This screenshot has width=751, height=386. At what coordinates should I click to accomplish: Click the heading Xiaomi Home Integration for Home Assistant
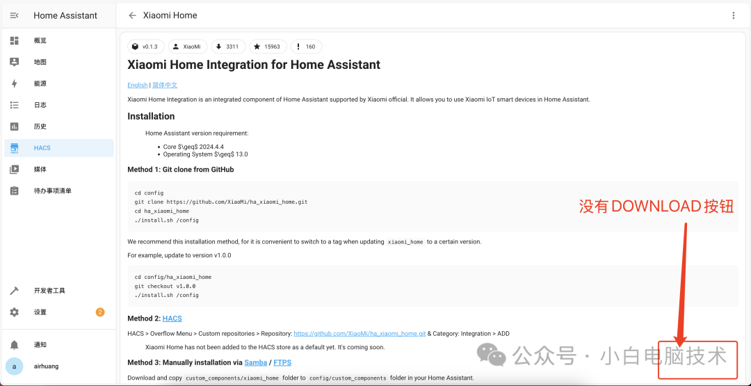click(x=254, y=65)
